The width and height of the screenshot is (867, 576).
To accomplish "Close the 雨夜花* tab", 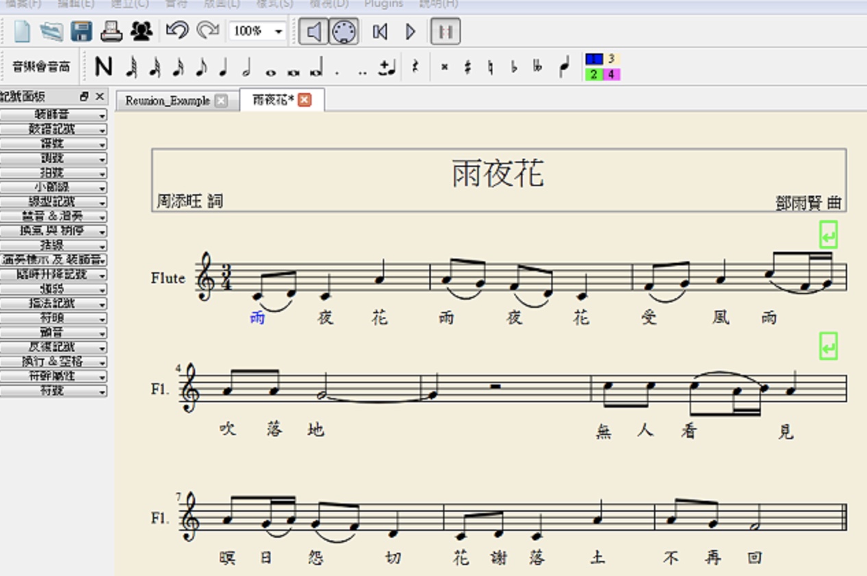I will point(305,100).
